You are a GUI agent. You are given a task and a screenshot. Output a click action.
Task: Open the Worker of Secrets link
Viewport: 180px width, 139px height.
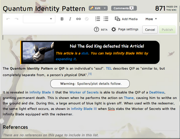pos(84,92)
